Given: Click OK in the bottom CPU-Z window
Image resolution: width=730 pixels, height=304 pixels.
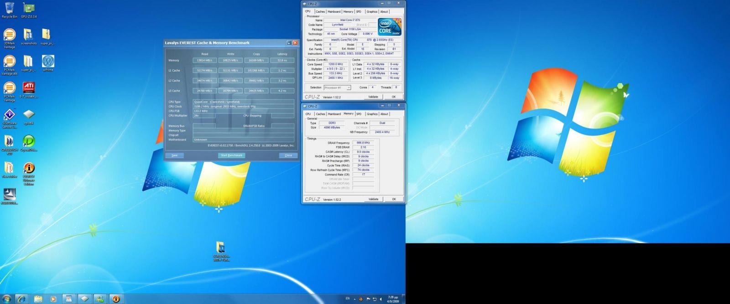Looking at the screenshot, I should (394, 199).
